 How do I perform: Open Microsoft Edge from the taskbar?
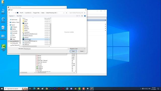[x=34, y=89]
